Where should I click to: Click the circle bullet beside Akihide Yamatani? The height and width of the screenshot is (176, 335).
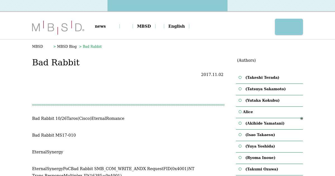pos(240,123)
